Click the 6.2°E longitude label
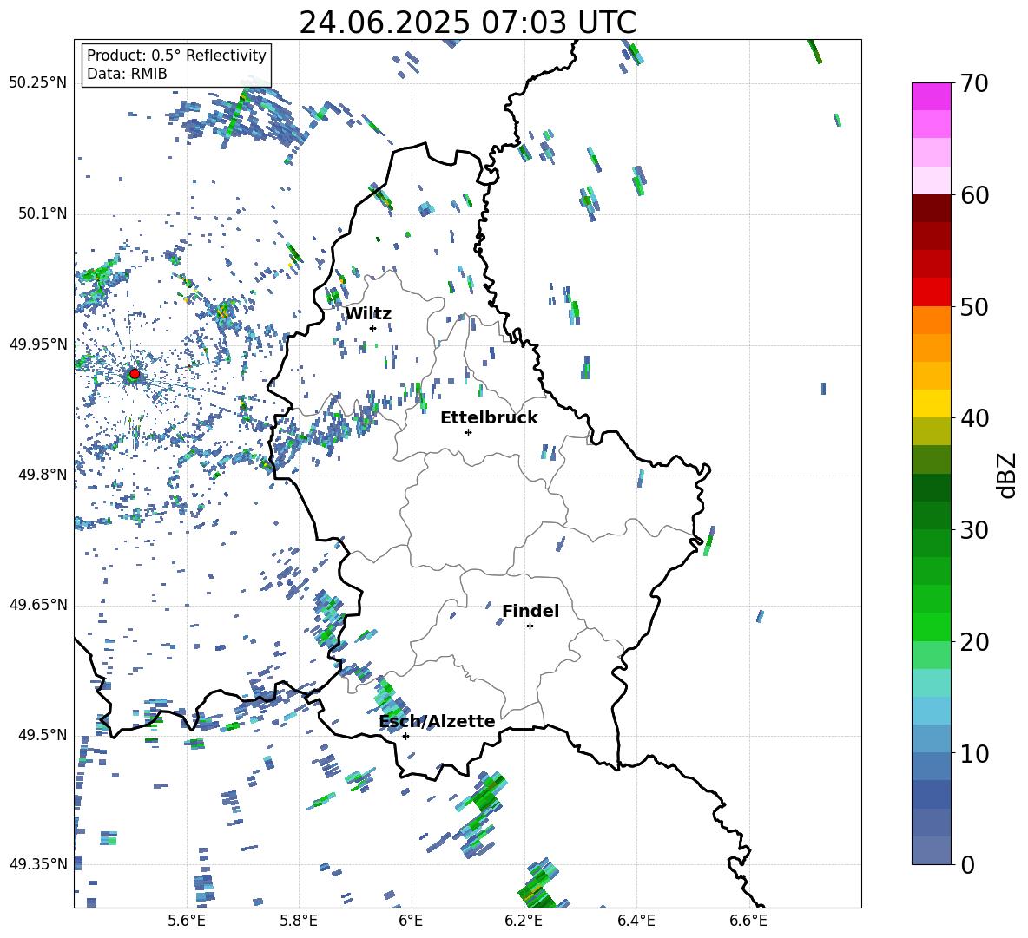Screen dimensions: 1028x938 point(524,921)
